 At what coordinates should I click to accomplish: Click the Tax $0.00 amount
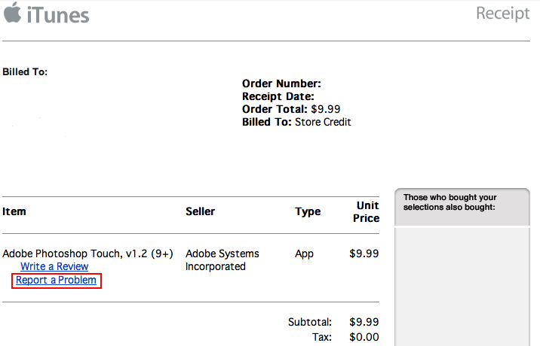(364, 337)
